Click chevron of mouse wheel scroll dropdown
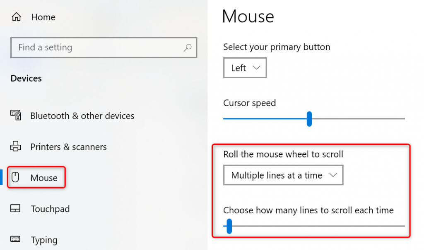The height and width of the screenshot is (250, 424). pos(333,175)
